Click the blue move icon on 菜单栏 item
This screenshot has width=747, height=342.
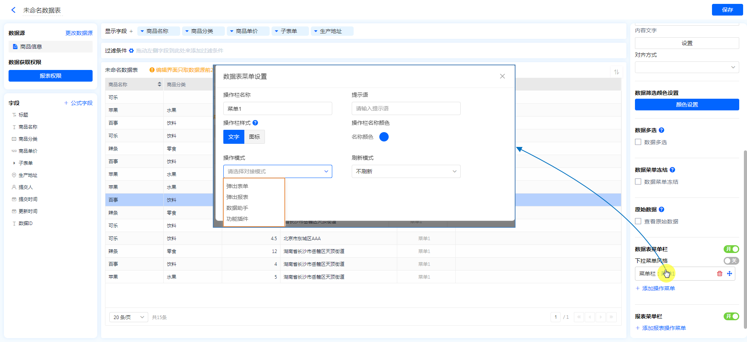(x=729, y=274)
